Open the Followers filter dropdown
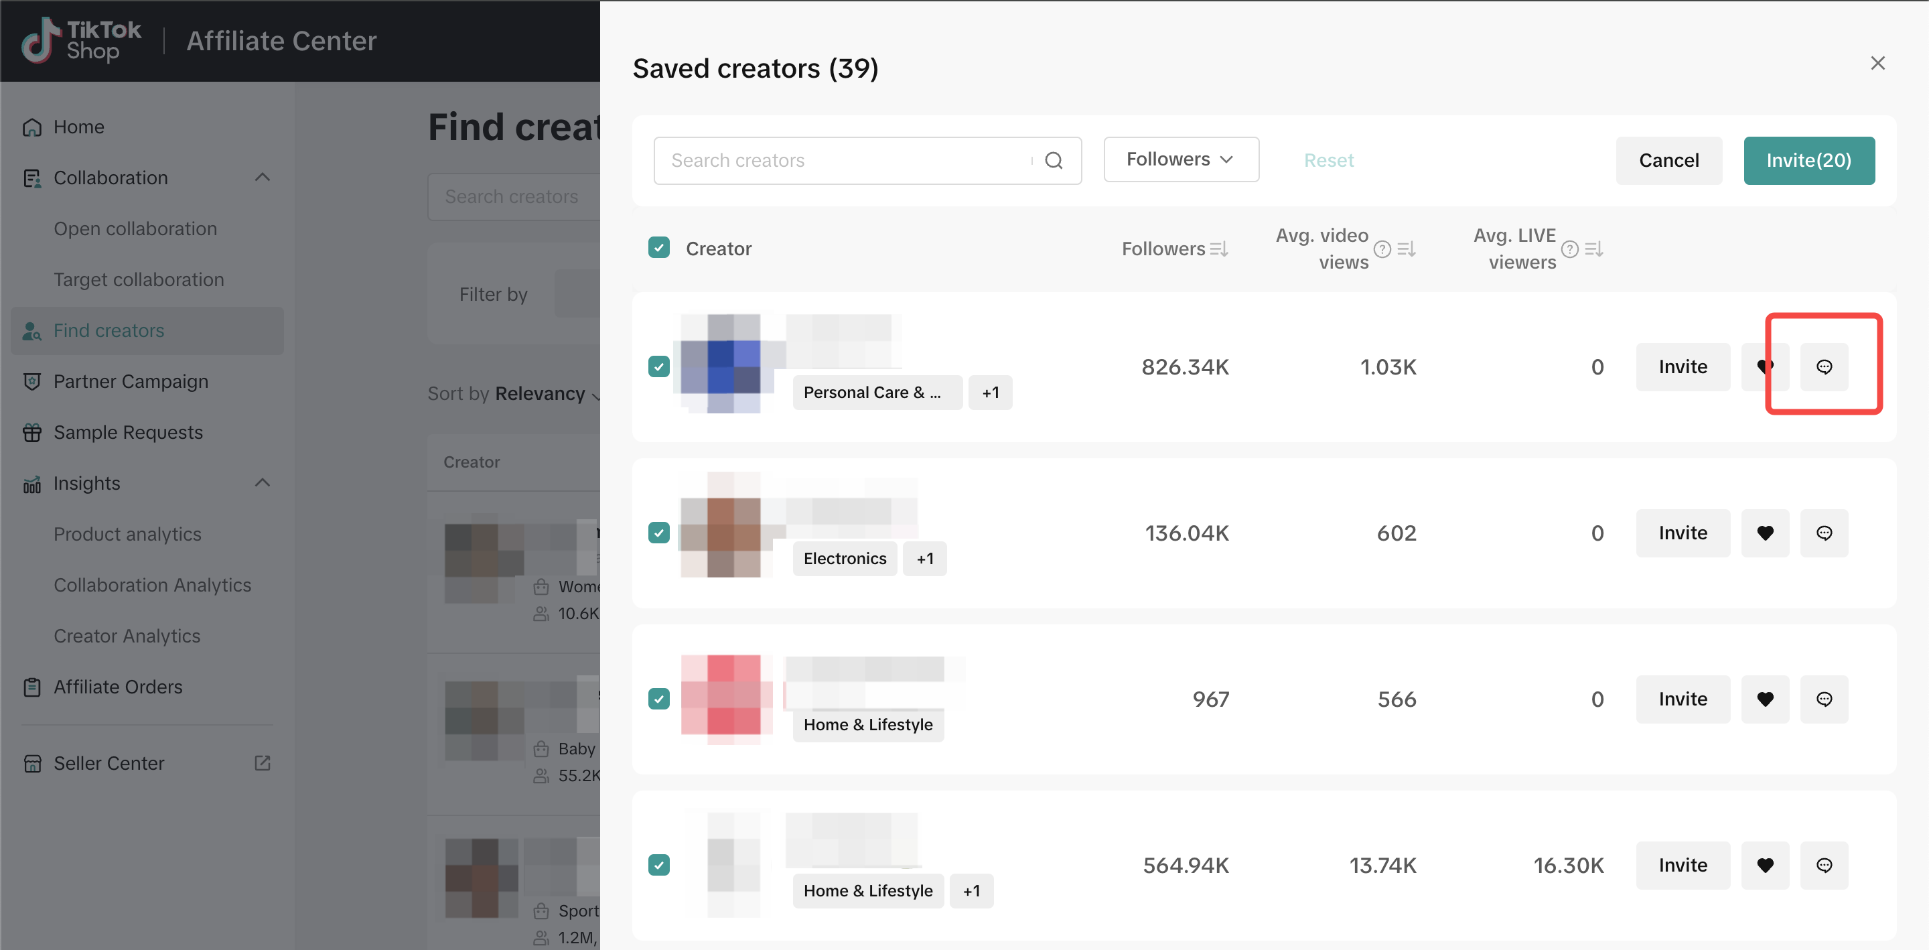Image resolution: width=1929 pixels, height=950 pixels. pyautogui.click(x=1180, y=159)
